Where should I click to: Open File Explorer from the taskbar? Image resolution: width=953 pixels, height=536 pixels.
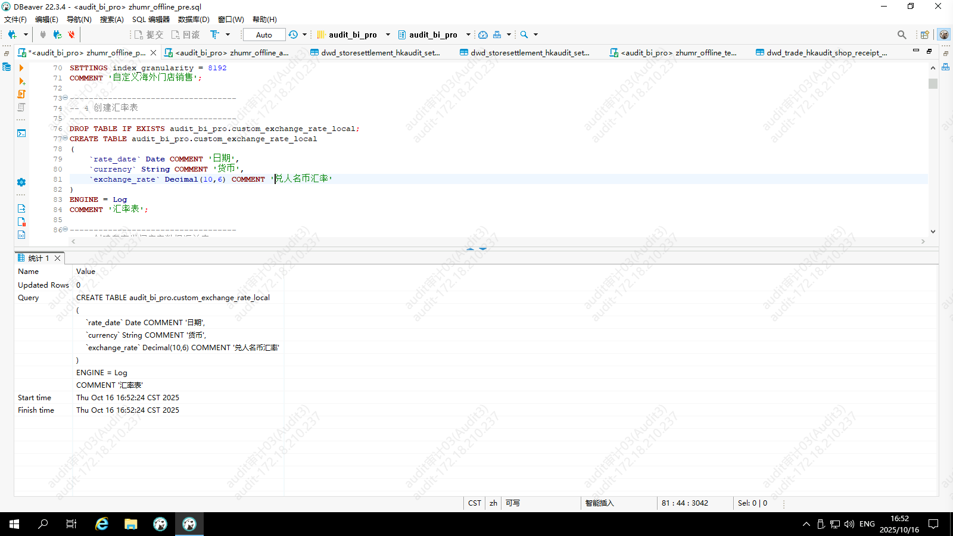tap(130, 524)
